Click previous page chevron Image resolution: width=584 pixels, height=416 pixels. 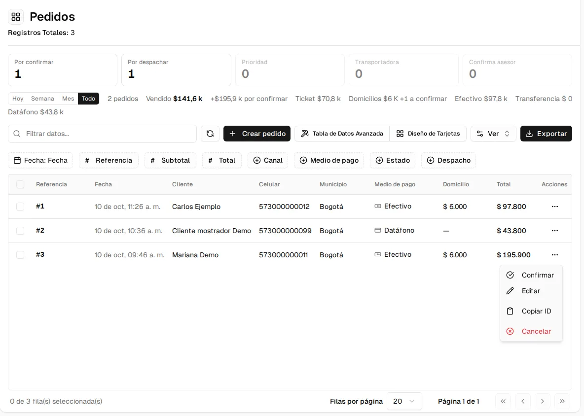[x=523, y=401]
